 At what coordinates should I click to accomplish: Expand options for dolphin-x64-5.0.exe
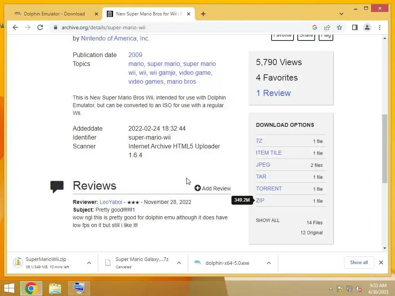click(269, 263)
